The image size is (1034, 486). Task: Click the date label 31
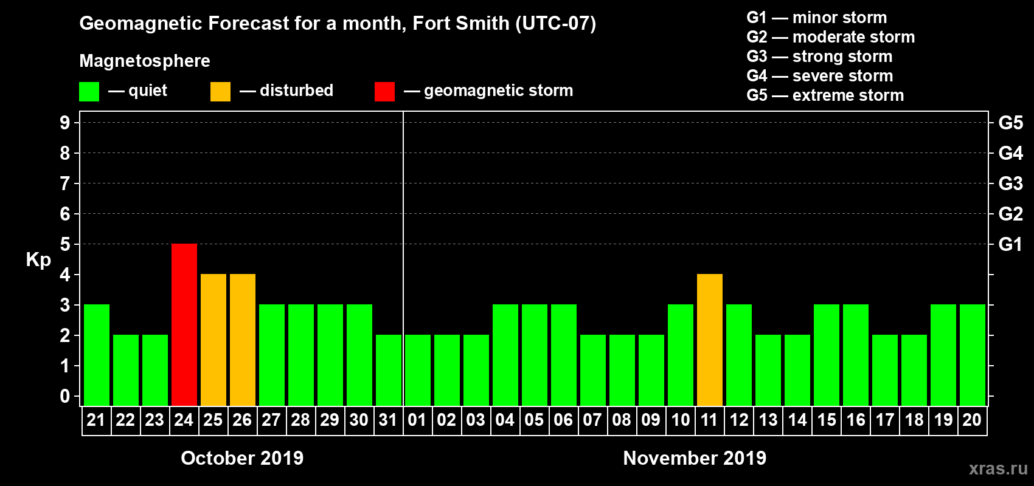coord(388,420)
